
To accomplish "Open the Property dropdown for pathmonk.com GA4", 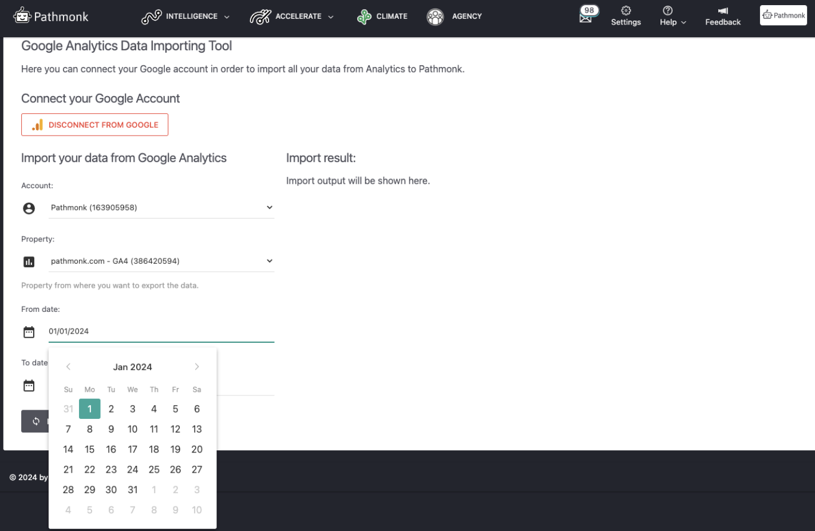I will [160, 260].
